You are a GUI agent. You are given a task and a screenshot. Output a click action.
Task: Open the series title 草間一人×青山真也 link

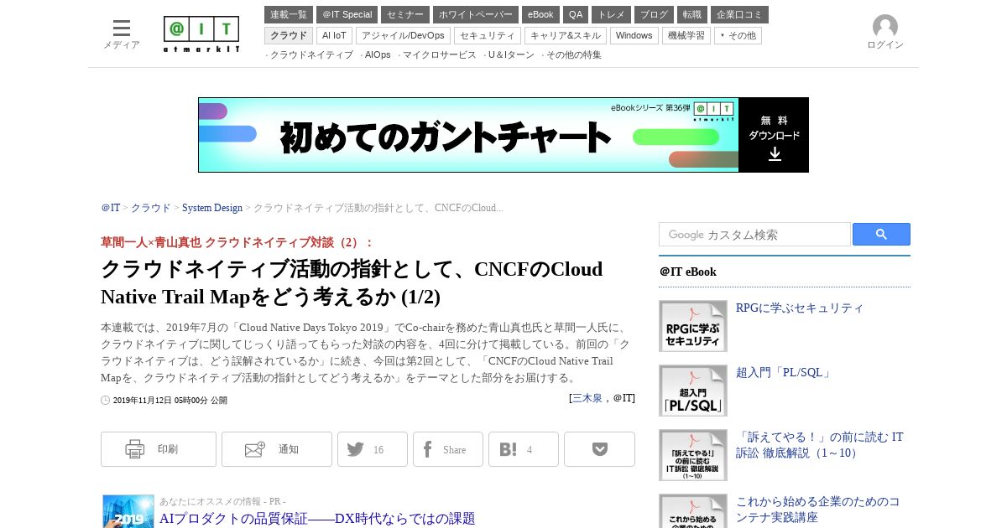pyautogui.click(x=237, y=243)
